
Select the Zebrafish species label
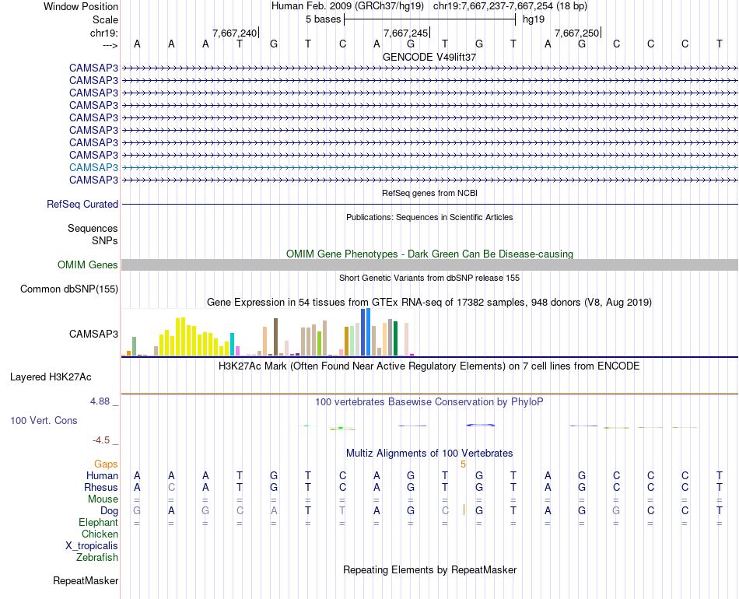97,557
